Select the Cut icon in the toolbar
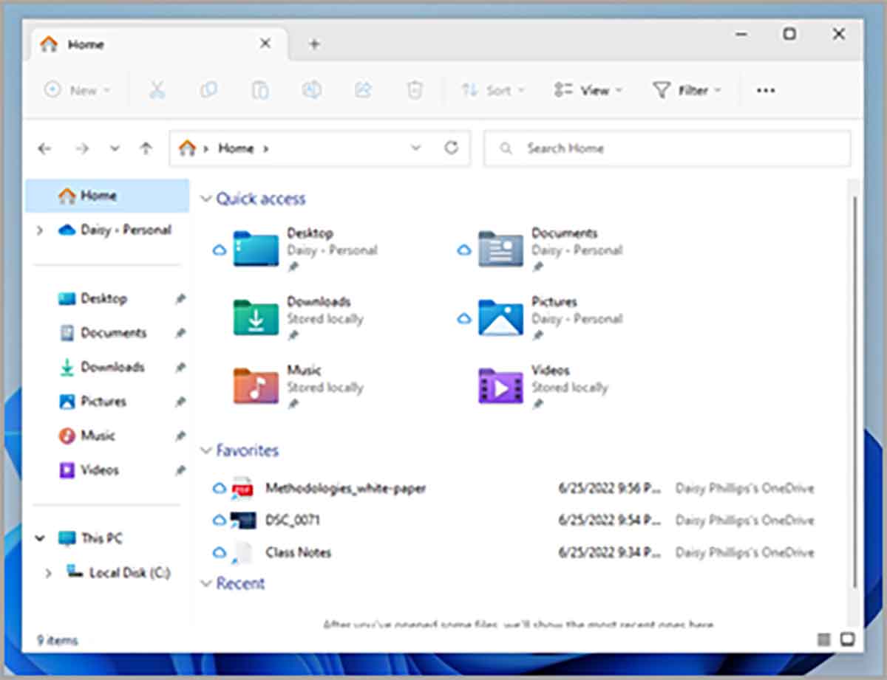Image resolution: width=887 pixels, height=680 pixels. pyautogui.click(x=157, y=89)
